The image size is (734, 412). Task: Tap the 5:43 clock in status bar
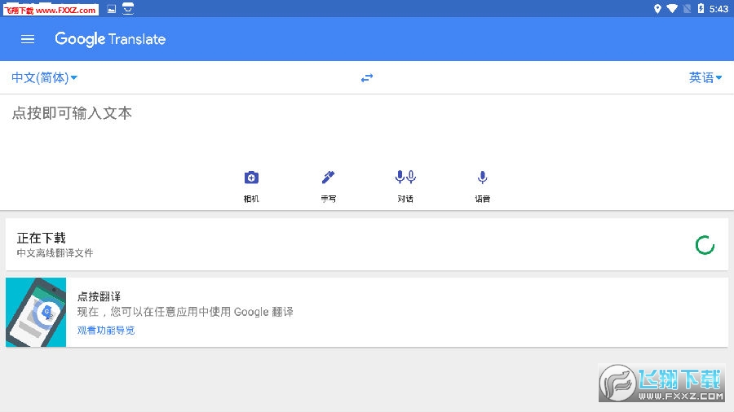[x=719, y=9]
